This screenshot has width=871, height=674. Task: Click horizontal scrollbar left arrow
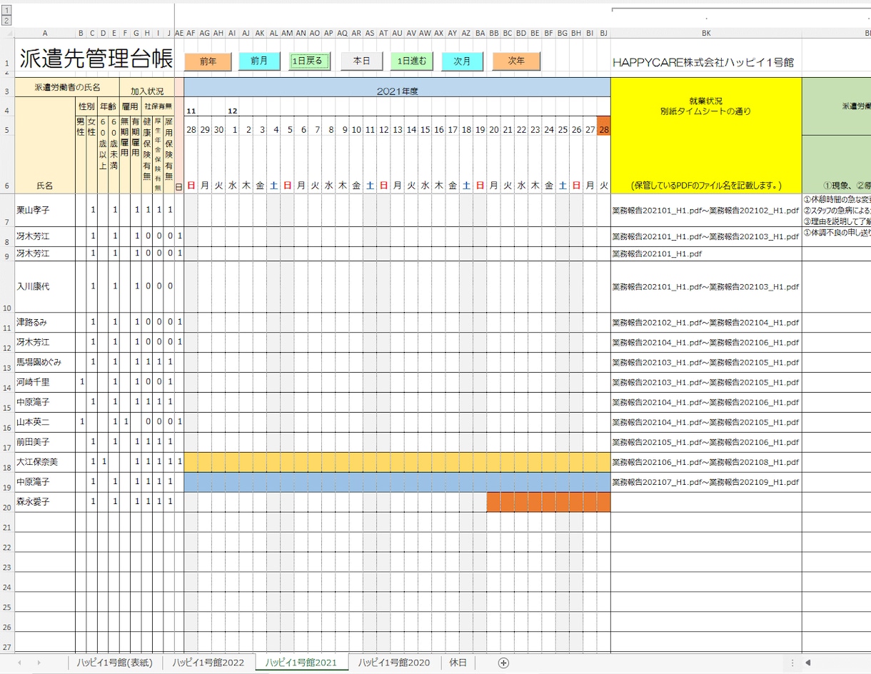click(x=807, y=663)
